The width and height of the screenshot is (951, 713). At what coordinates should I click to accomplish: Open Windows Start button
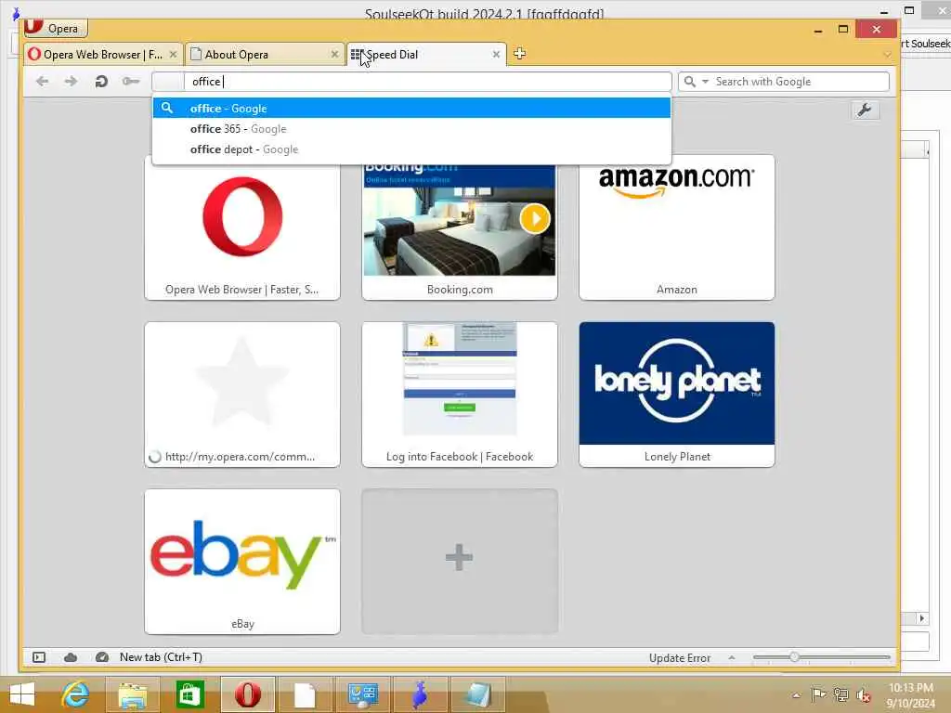click(x=22, y=694)
